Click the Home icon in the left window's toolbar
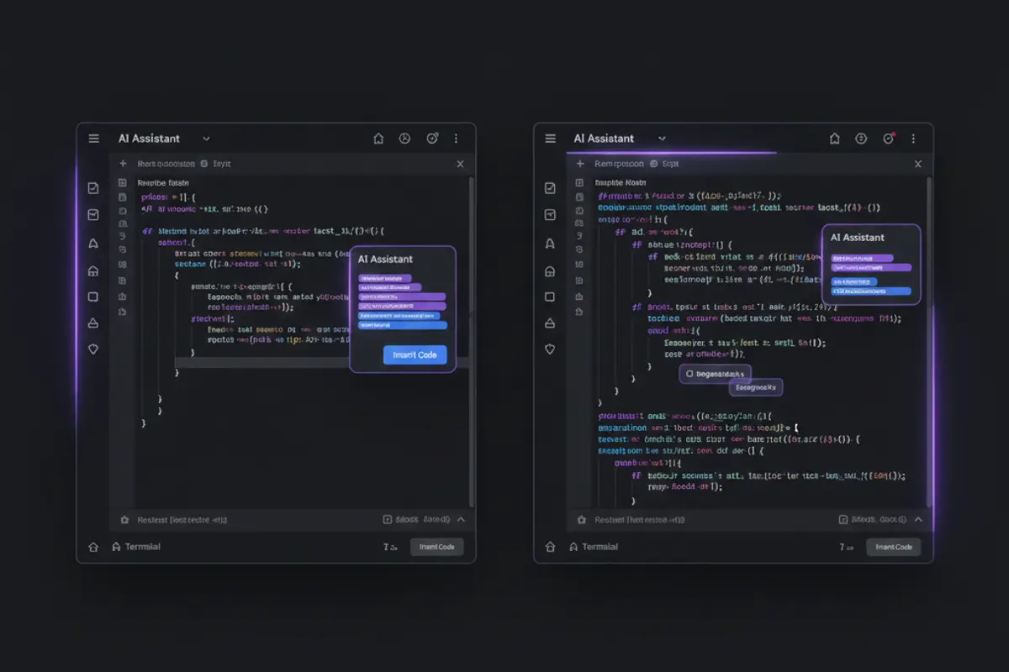The width and height of the screenshot is (1009, 672). [x=378, y=138]
